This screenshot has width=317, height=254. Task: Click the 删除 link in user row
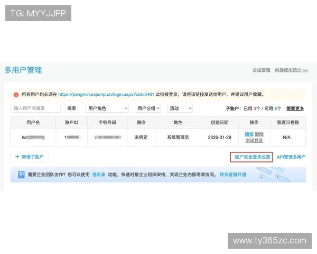pyautogui.click(x=259, y=134)
